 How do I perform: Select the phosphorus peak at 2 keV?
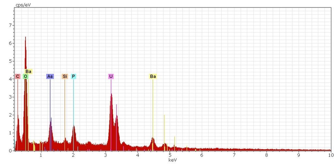coord(74,127)
